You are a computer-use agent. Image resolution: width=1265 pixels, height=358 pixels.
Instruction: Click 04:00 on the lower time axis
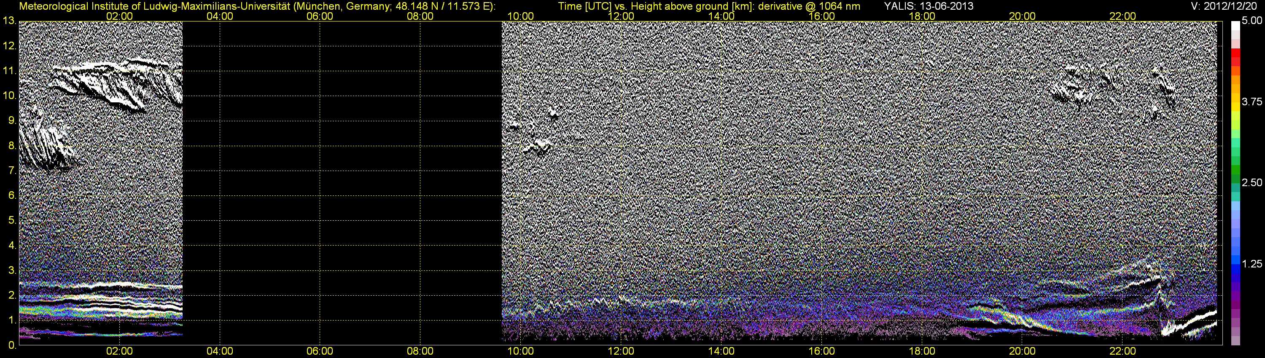coord(220,351)
